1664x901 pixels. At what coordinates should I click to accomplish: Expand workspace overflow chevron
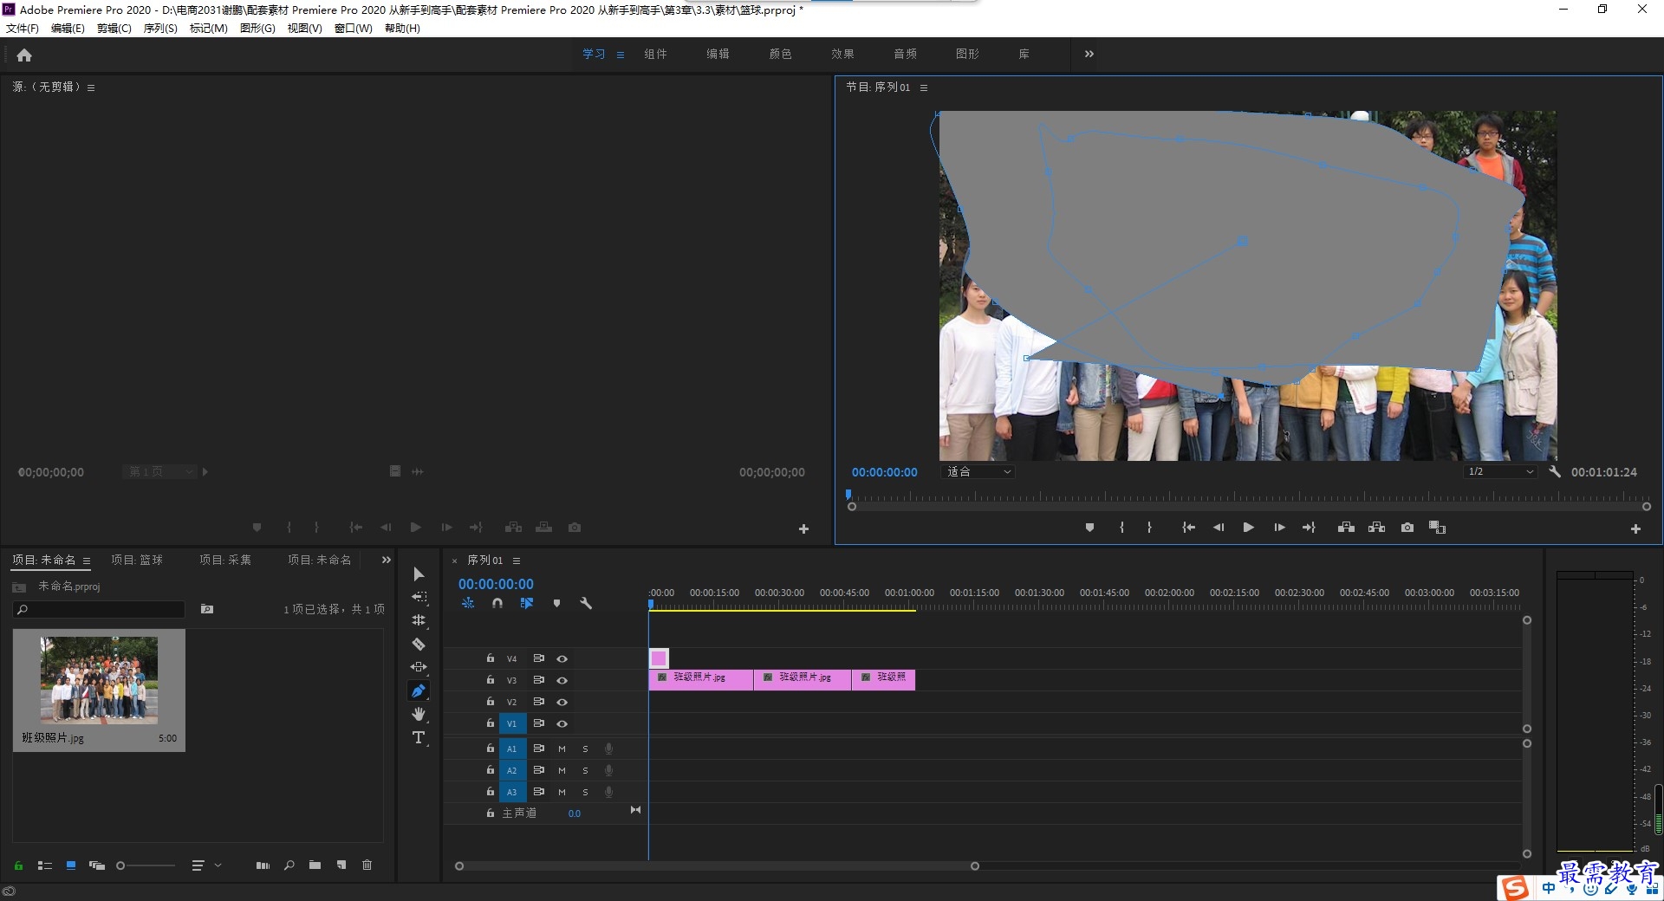(1089, 54)
